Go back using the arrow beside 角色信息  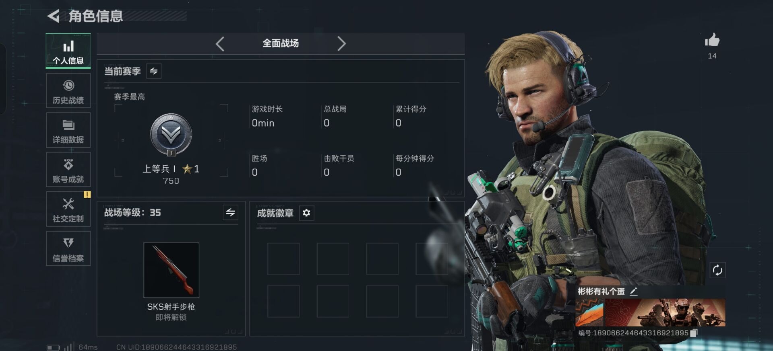[54, 16]
